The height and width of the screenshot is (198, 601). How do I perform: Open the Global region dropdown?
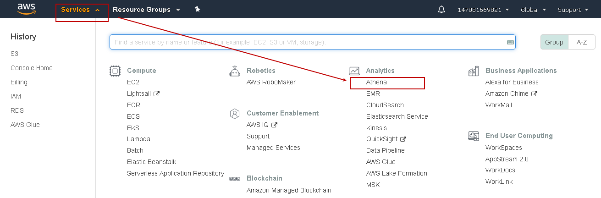pyautogui.click(x=534, y=10)
